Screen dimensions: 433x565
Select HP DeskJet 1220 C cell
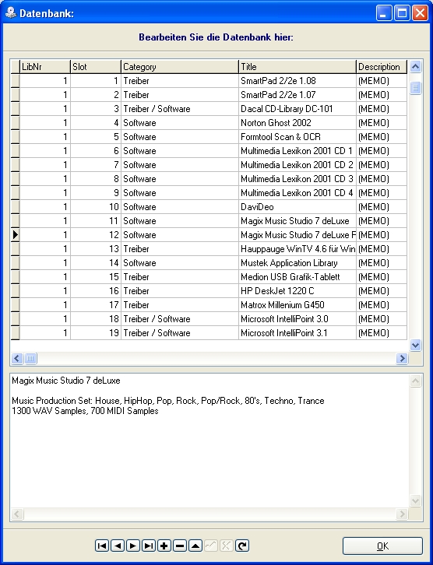point(297,291)
